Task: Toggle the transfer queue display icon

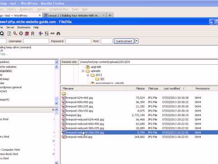Action: (x=2, y=34)
